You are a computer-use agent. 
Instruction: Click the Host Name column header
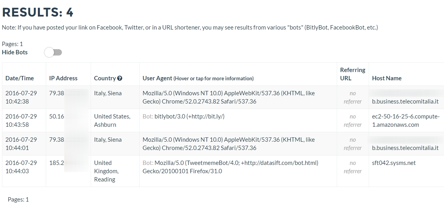pyautogui.click(x=387, y=78)
